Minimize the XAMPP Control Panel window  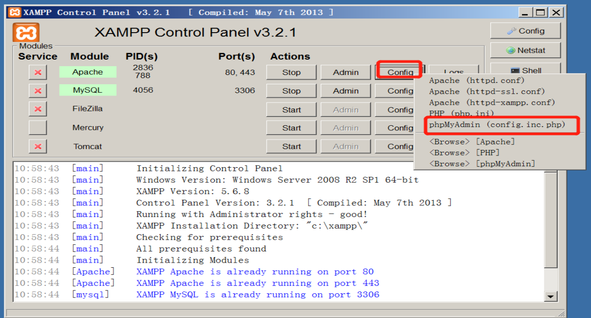pos(526,13)
